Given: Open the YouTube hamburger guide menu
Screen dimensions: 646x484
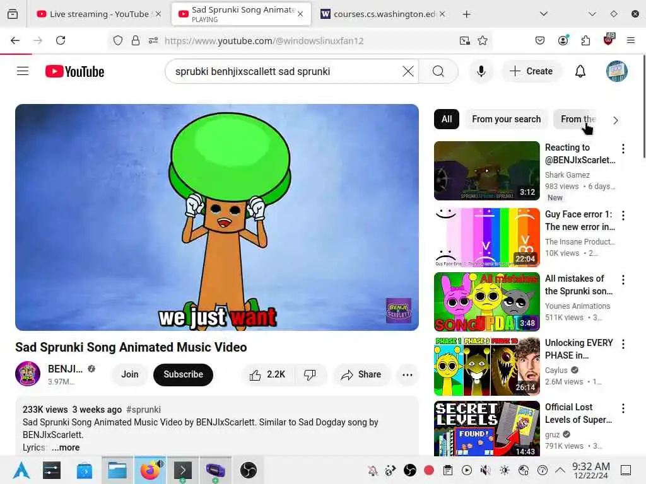Looking at the screenshot, I should tap(23, 71).
